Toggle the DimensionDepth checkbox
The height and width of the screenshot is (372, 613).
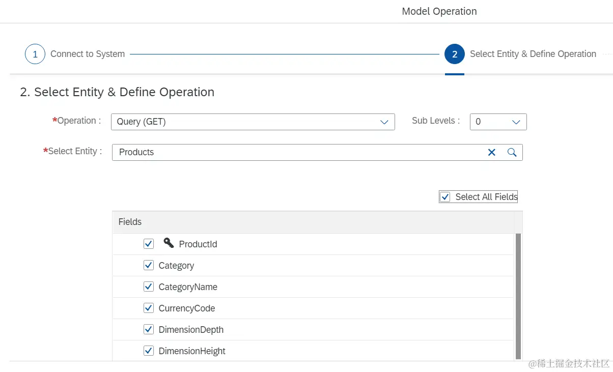pyautogui.click(x=149, y=329)
